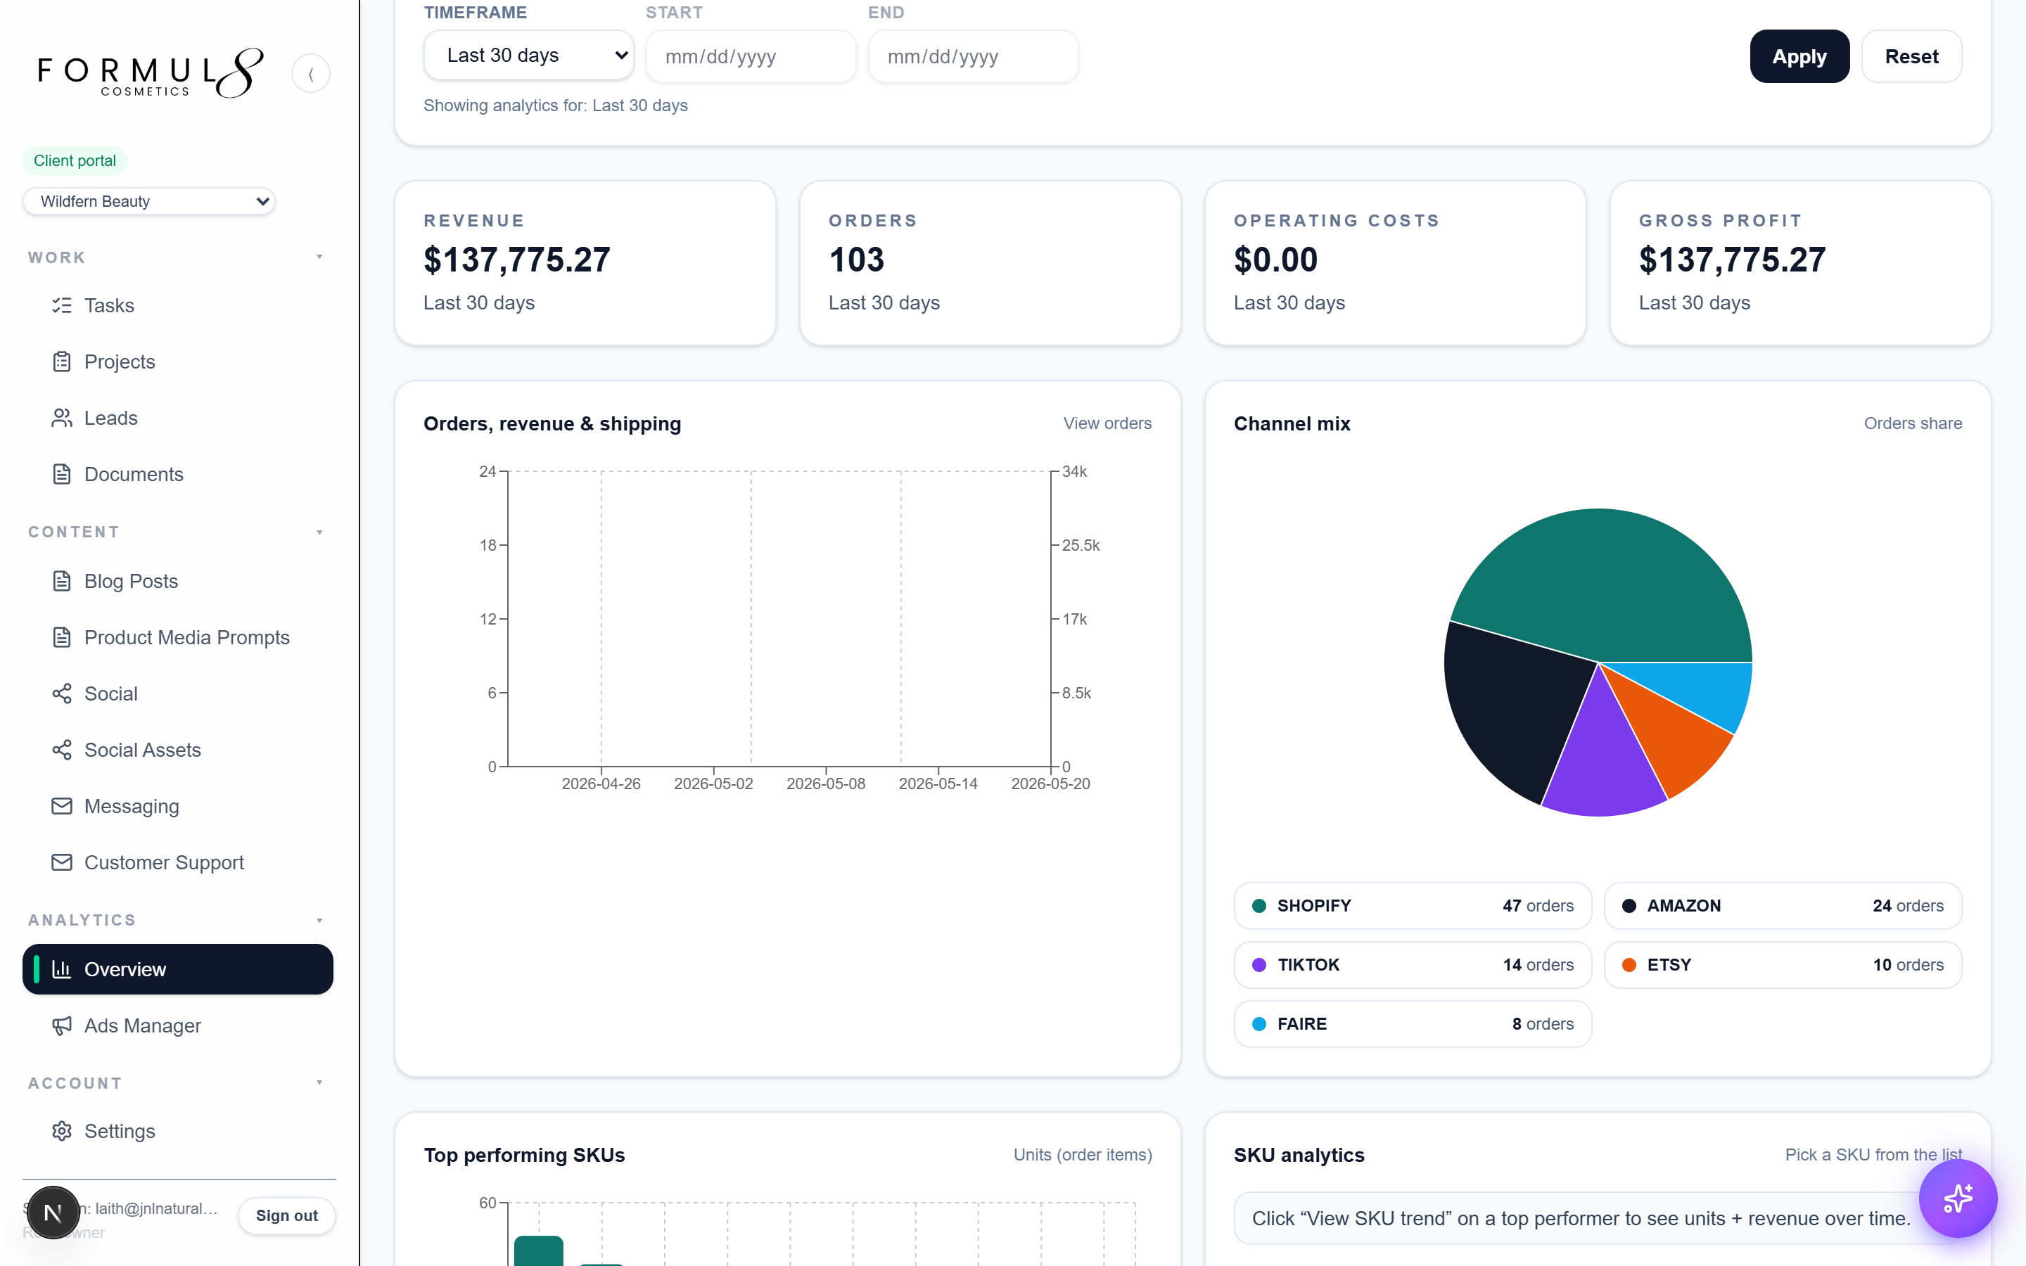Click the Reset button
2026x1266 pixels.
pyautogui.click(x=1911, y=56)
